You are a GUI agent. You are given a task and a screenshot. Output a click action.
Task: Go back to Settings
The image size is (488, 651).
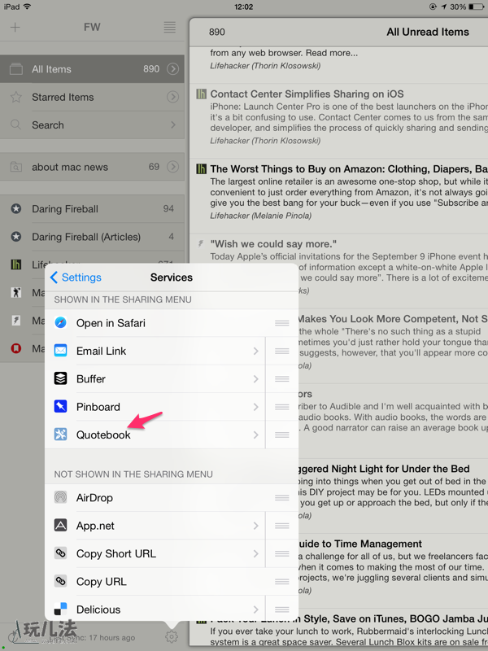click(x=76, y=277)
